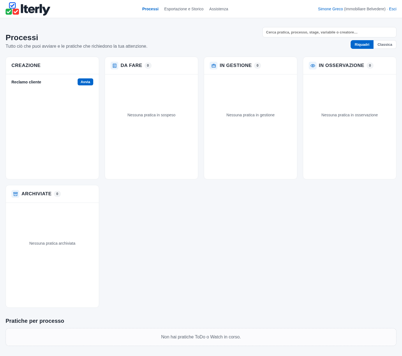Viewport: 402px width, 356px height.
Task: Click the CREAZIONE panel heading
Action: click(x=26, y=66)
